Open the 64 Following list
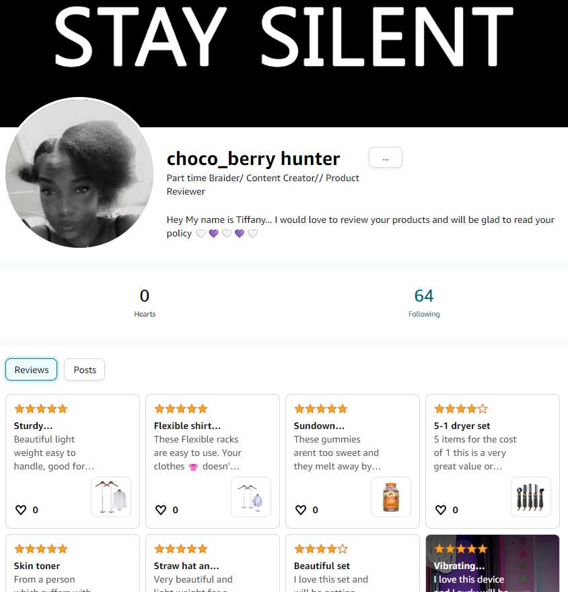The height and width of the screenshot is (592, 568). coord(424,303)
